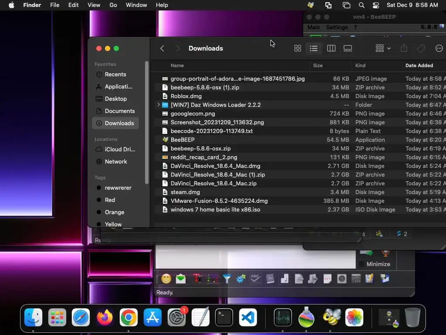
Task: Open the Finder group-by dropdown
Action: [383, 48]
